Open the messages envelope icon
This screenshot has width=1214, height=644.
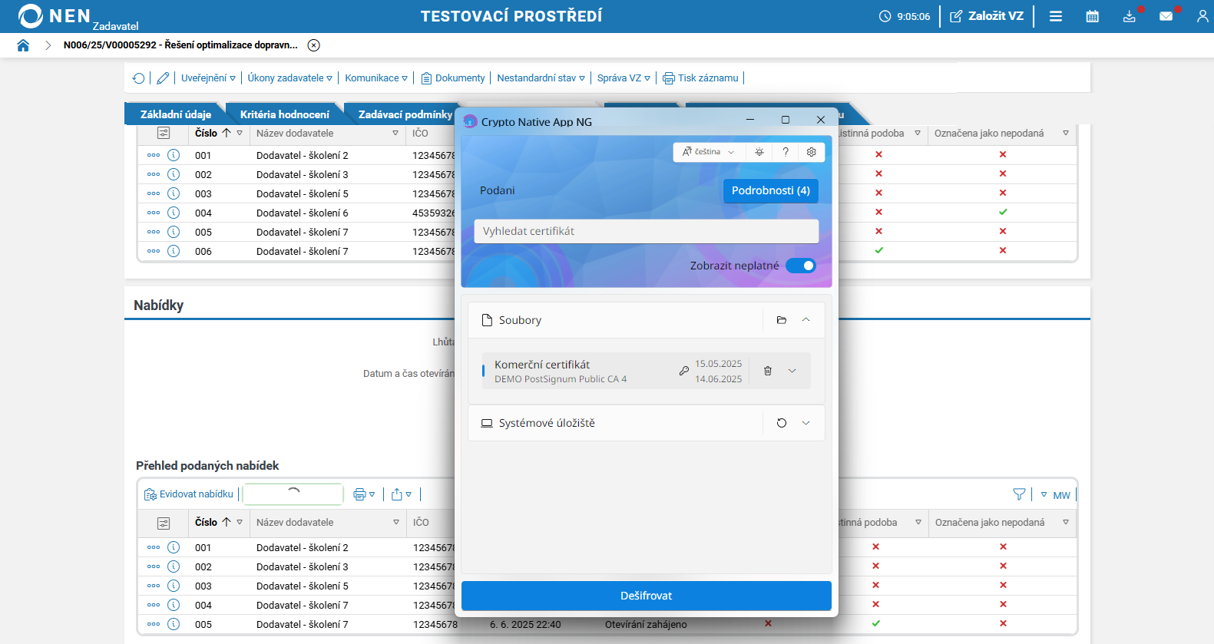[x=1166, y=16]
